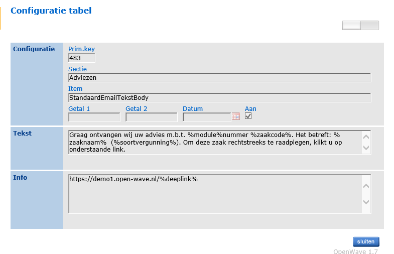Viewport: 394px width, 254px height.
Task: Click inside the Info text area with deeplink URL
Action: [215, 194]
